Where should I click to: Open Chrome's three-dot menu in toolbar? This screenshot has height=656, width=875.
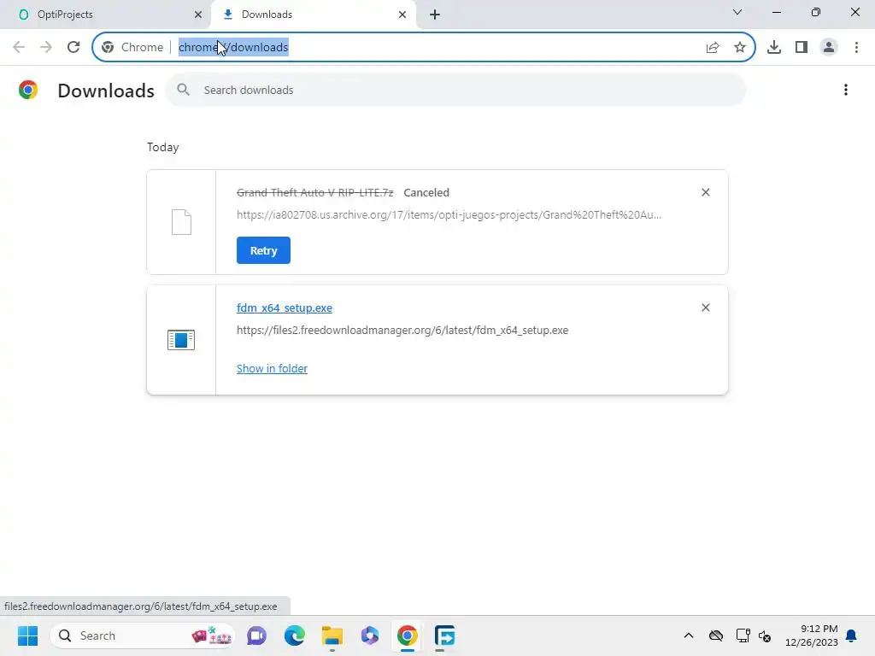pos(856,47)
